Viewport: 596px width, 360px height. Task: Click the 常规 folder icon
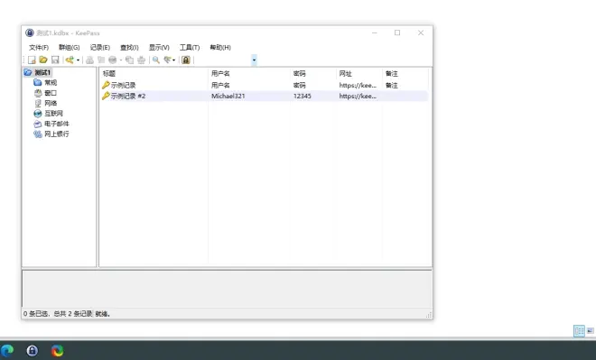pyautogui.click(x=38, y=82)
